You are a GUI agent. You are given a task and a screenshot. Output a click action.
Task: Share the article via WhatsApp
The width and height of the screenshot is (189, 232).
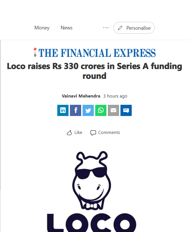[101, 110]
